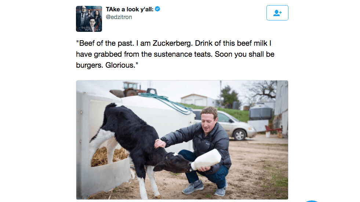Image resolution: width=360 pixels, height=202 pixels.
Task: Click the tractor in the photo background
Action: point(128,90)
